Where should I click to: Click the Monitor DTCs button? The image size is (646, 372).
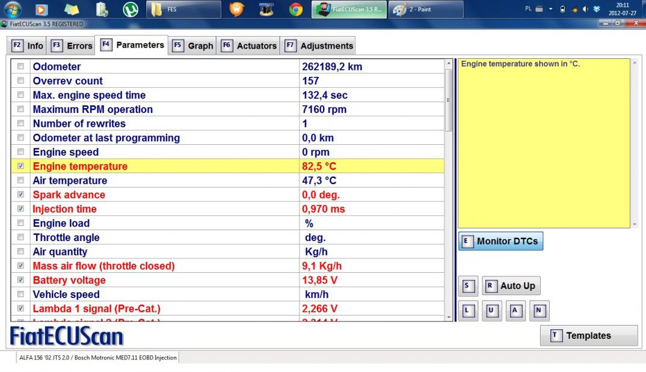pyautogui.click(x=500, y=241)
